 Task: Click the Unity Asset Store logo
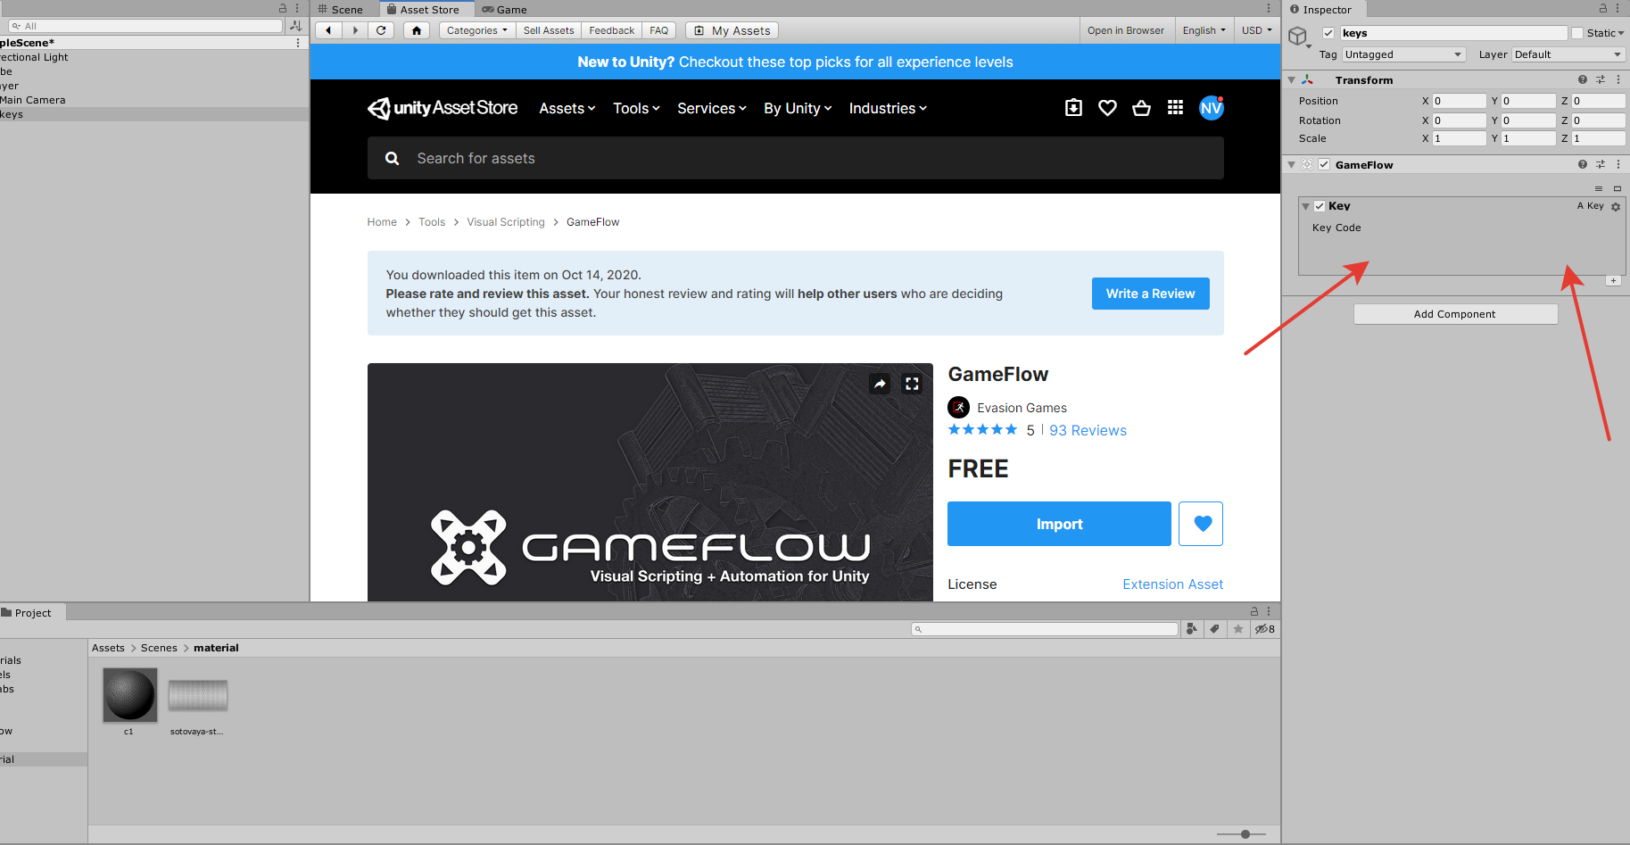[x=443, y=108]
